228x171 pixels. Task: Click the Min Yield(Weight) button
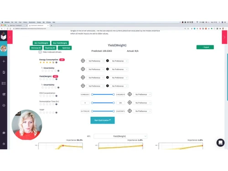41,43
